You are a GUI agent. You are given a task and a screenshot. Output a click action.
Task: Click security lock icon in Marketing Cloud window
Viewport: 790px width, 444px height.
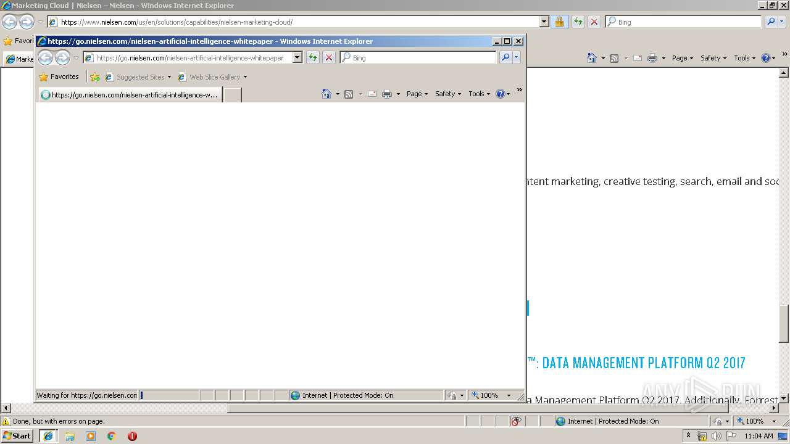559,22
